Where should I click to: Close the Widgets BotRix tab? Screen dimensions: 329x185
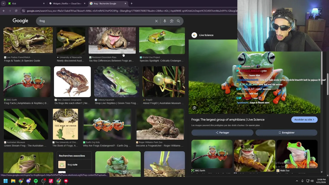[85, 4]
